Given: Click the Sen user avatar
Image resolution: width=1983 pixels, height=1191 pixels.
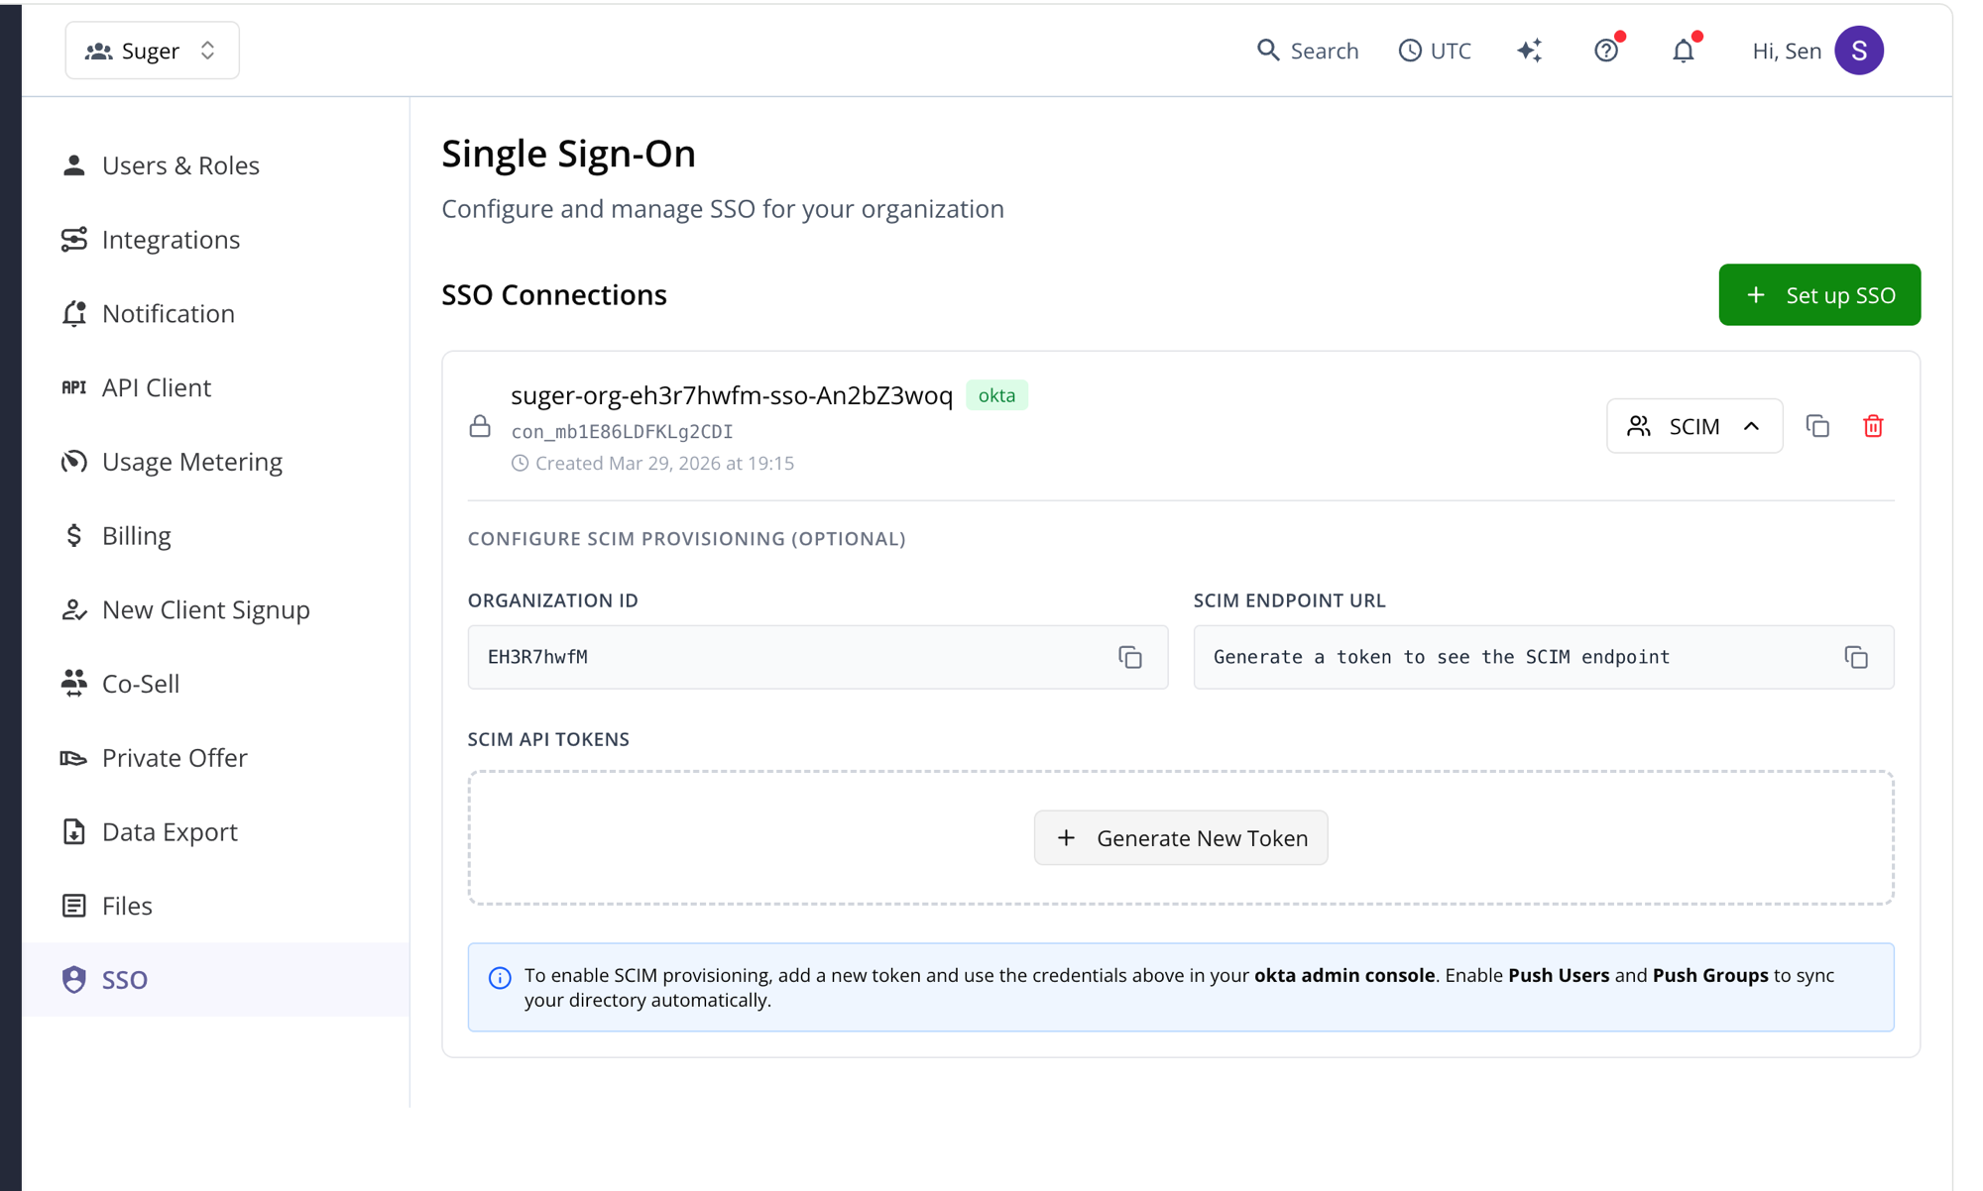Looking at the screenshot, I should click(x=1858, y=51).
